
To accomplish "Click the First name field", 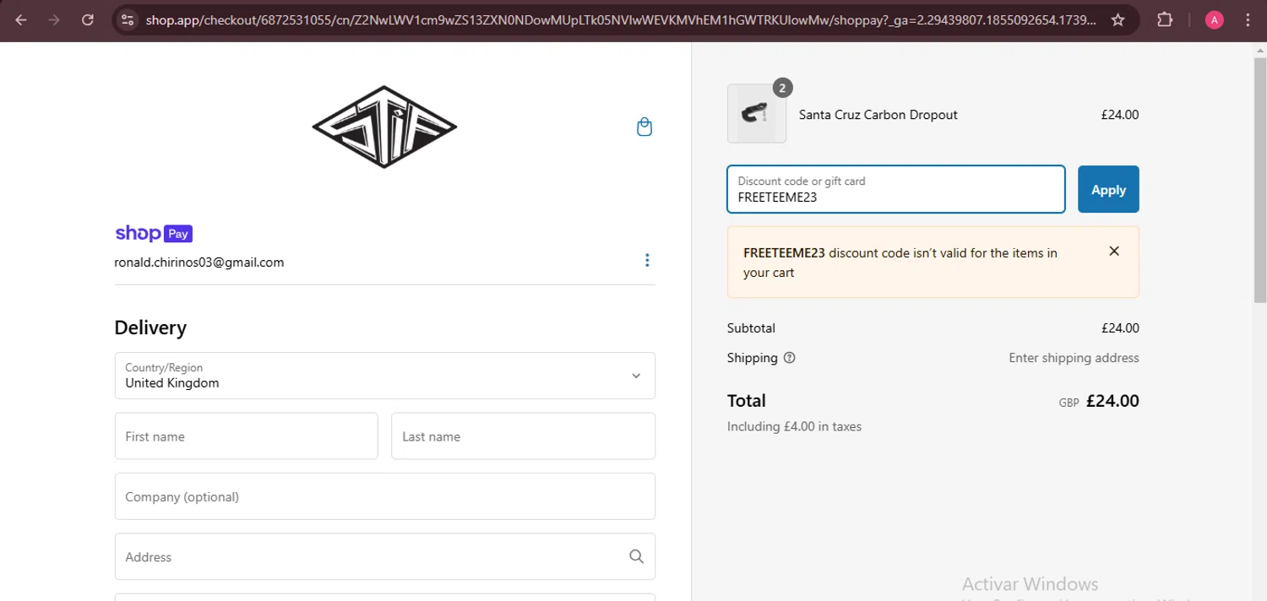I will pyautogui.click(x=246, y=436).
